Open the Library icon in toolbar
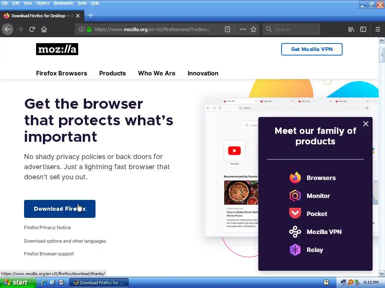This screenshot has width=385, height=288. pos(351,29)
